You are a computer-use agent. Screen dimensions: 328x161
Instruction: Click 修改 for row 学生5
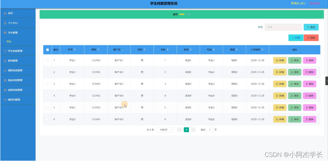click(294, 108)
